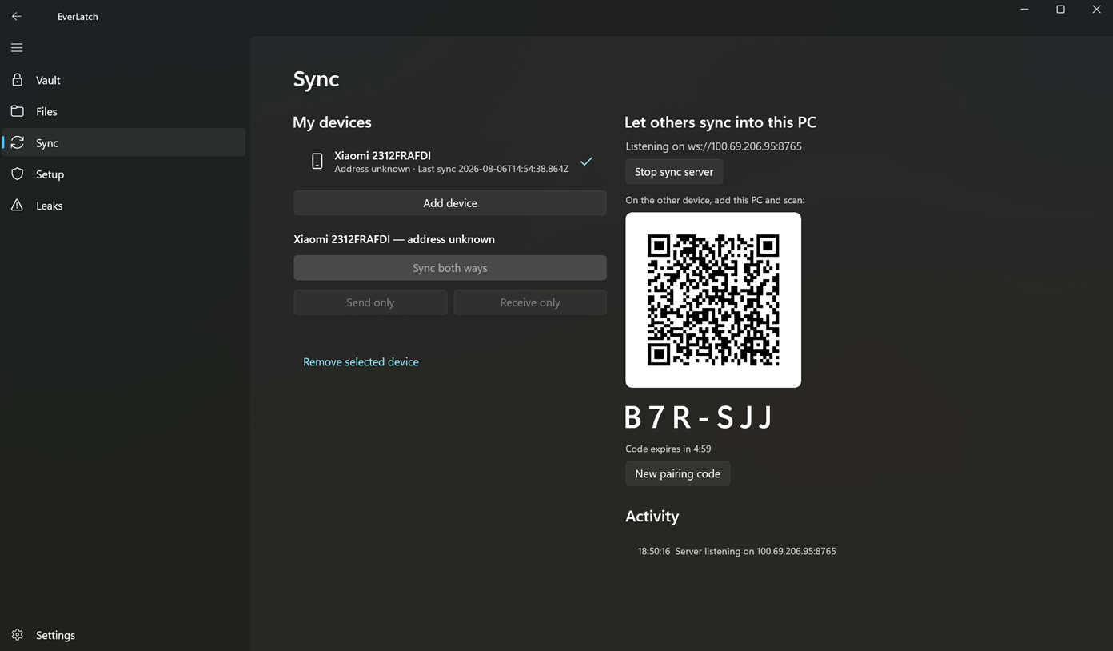Click the My devices heading
Viewport: 1113px width, 651px height.
(x=332, y=122)
